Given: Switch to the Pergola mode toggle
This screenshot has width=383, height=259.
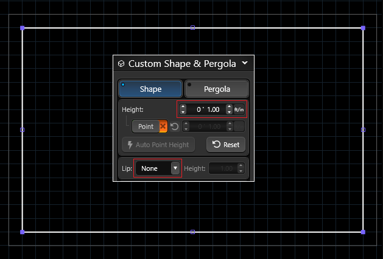Looking at the screenshot, I should coord(217,89).
